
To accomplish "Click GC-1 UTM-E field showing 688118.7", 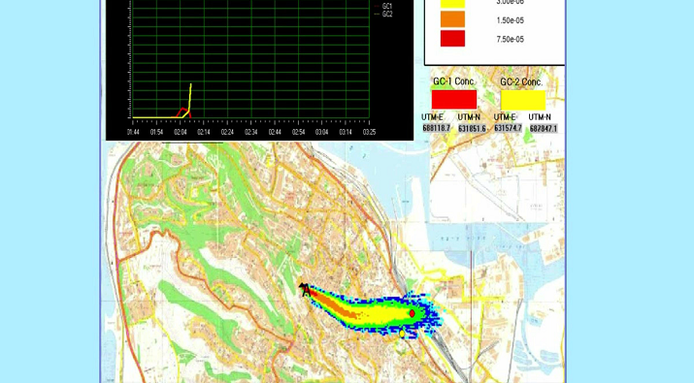I will pyautogui.click(x=437, y=128).
